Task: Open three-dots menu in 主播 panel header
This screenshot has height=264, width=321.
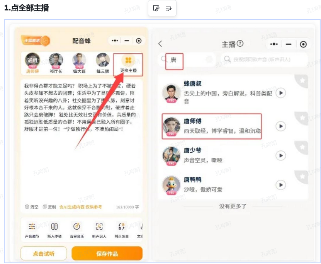Action: click(x=274, y=44)
